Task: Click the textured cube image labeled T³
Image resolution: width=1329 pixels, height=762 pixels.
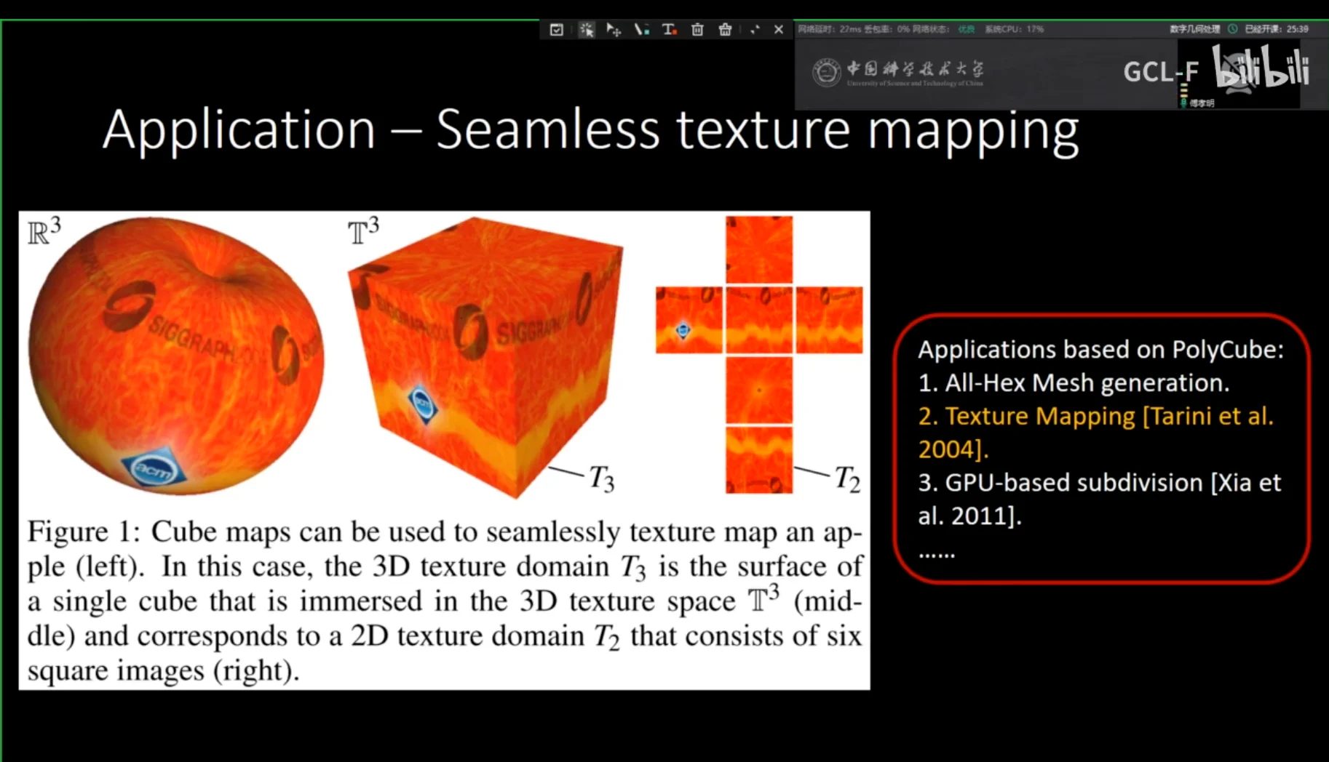Action: 486,357
